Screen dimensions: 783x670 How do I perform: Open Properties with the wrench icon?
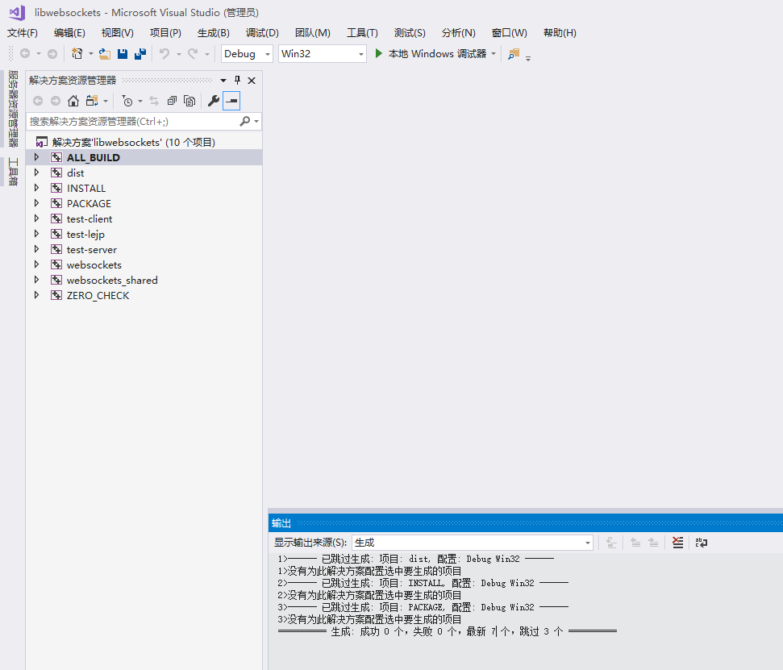[214, 101]
